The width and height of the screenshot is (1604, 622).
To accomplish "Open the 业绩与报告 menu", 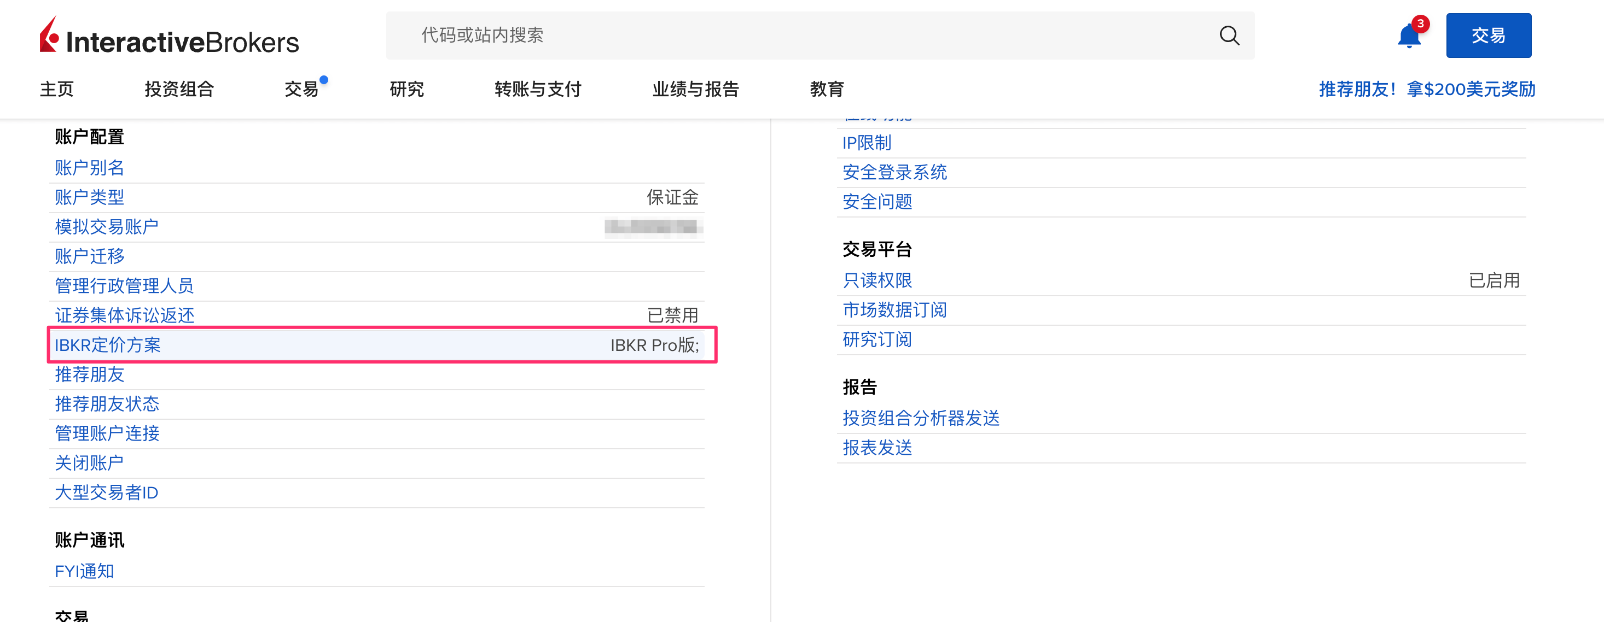I will tap(695, 89).
